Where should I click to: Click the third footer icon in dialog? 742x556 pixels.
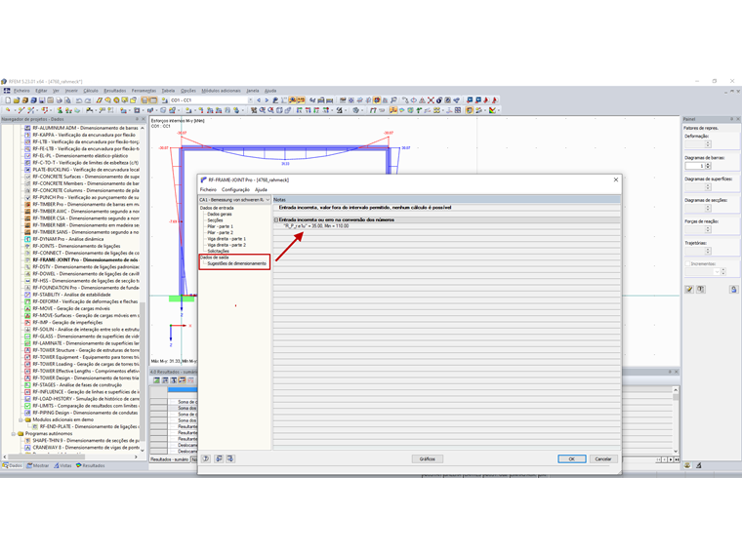pos(230,458)
